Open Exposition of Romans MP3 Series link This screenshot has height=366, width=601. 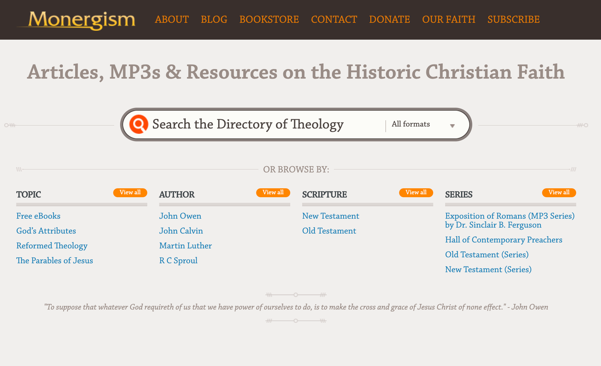(x=510, y=220)
